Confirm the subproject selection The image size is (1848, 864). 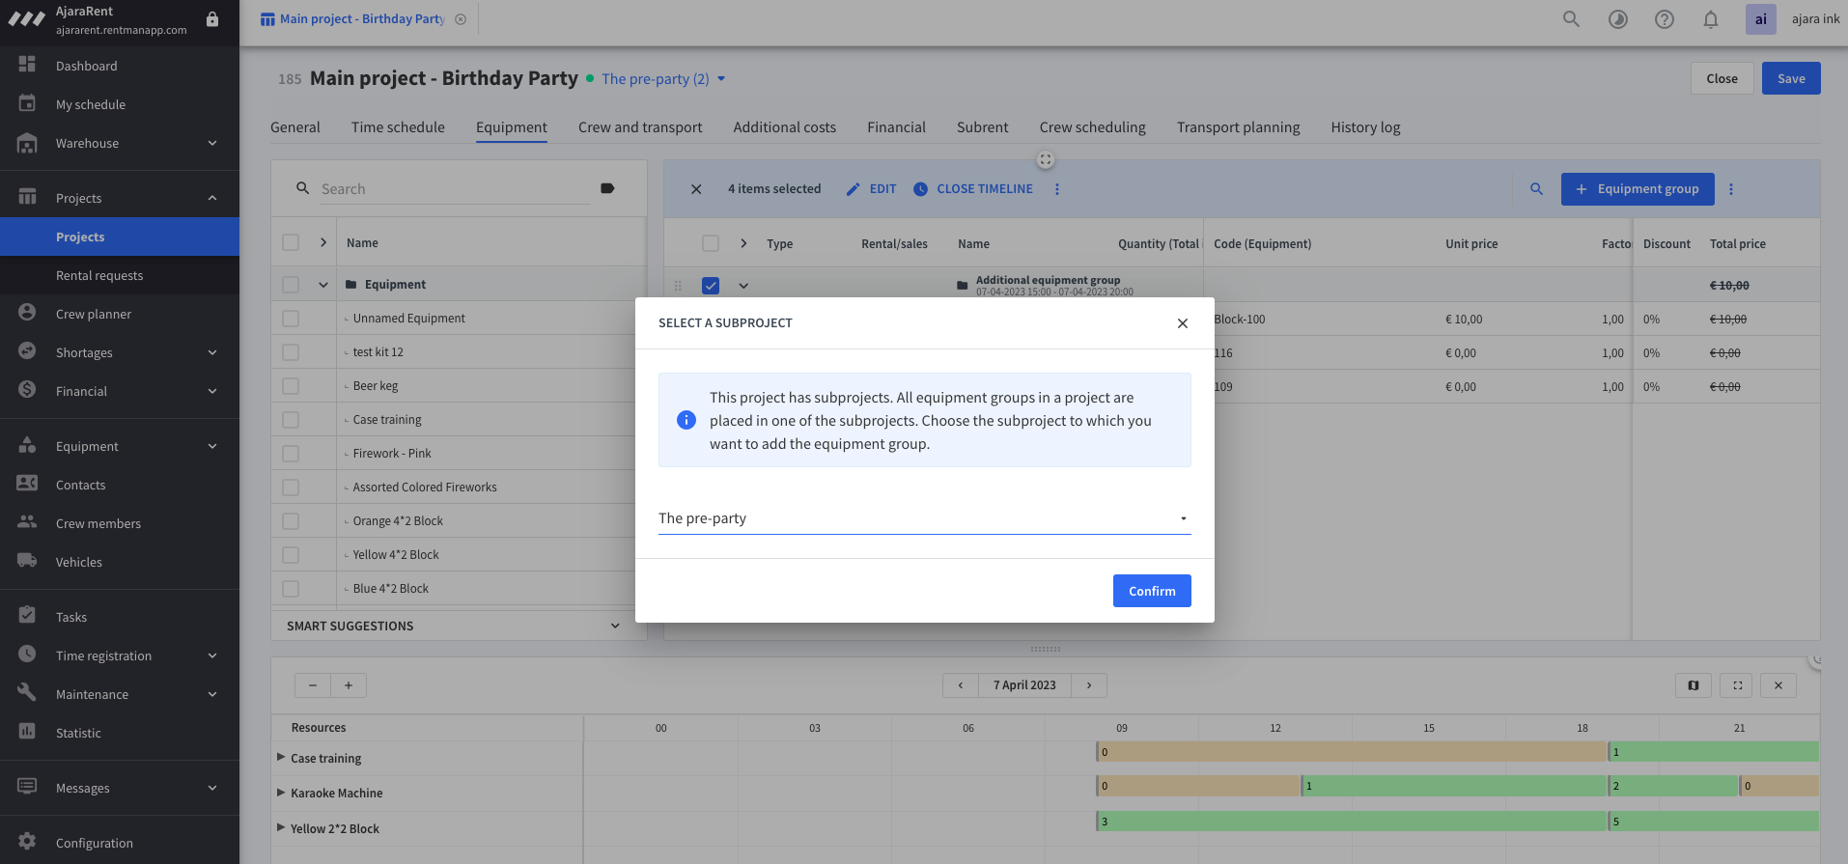pyautogui.click(x=1152, y=591)
